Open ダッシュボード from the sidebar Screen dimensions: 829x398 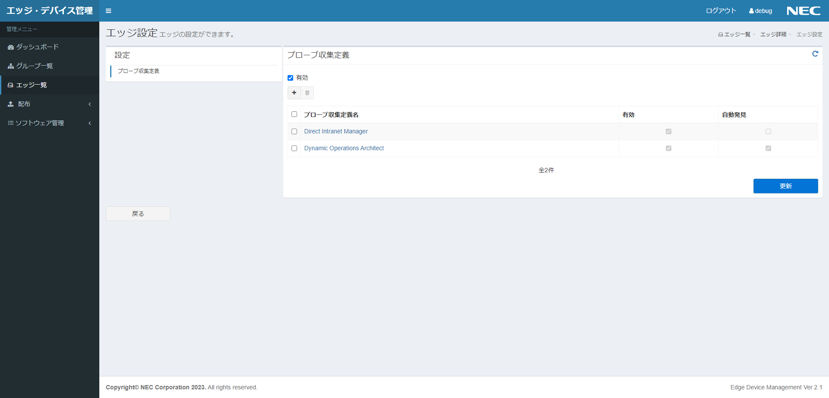click(x=37, y=47)
